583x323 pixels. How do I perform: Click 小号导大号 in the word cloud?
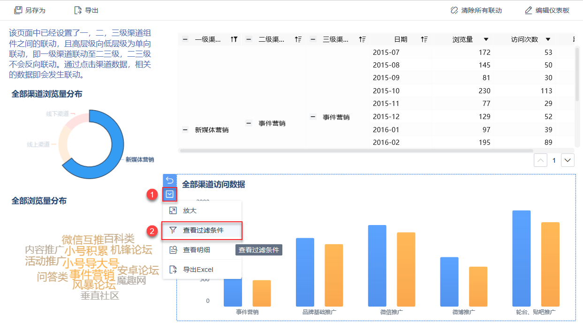[91, 263]
